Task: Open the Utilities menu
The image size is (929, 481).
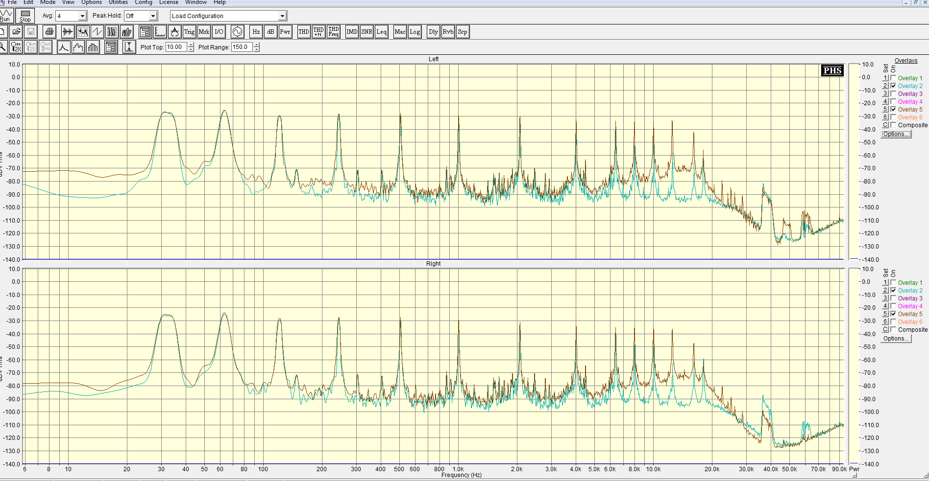Action: pyautogui.click(x=118, y=2)
